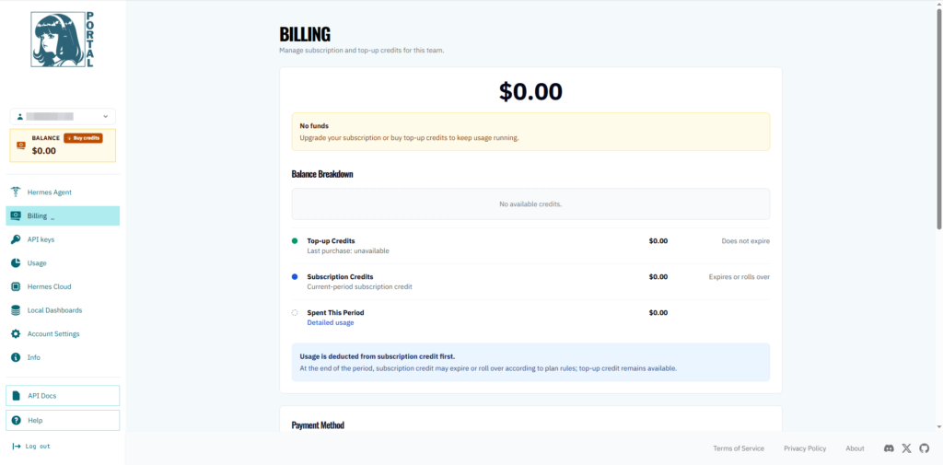Open the Detailed usage link
This screenshot has width=943, height=465.
331,322
